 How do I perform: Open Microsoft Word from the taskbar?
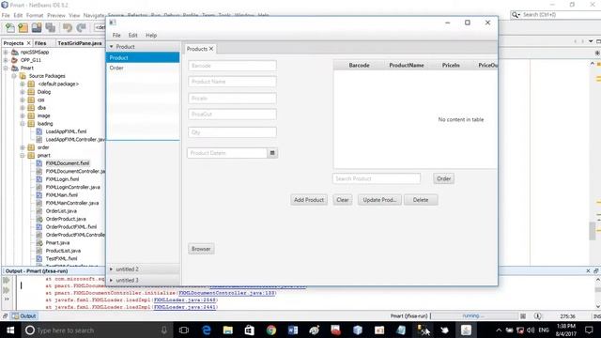tap(293, 330)
